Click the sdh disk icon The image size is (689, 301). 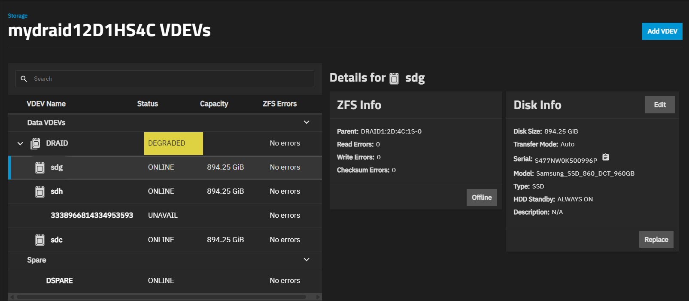point(40,192)
